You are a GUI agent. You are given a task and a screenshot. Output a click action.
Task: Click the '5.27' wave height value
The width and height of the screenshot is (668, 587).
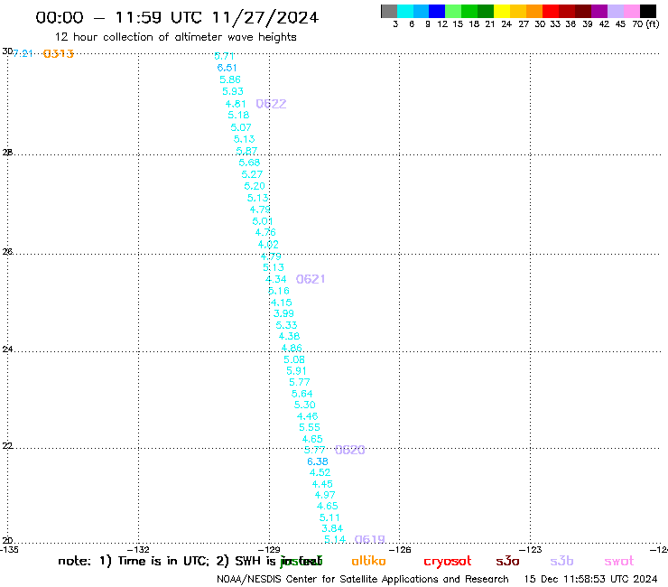pyautogui.click(x=252, y=174)
